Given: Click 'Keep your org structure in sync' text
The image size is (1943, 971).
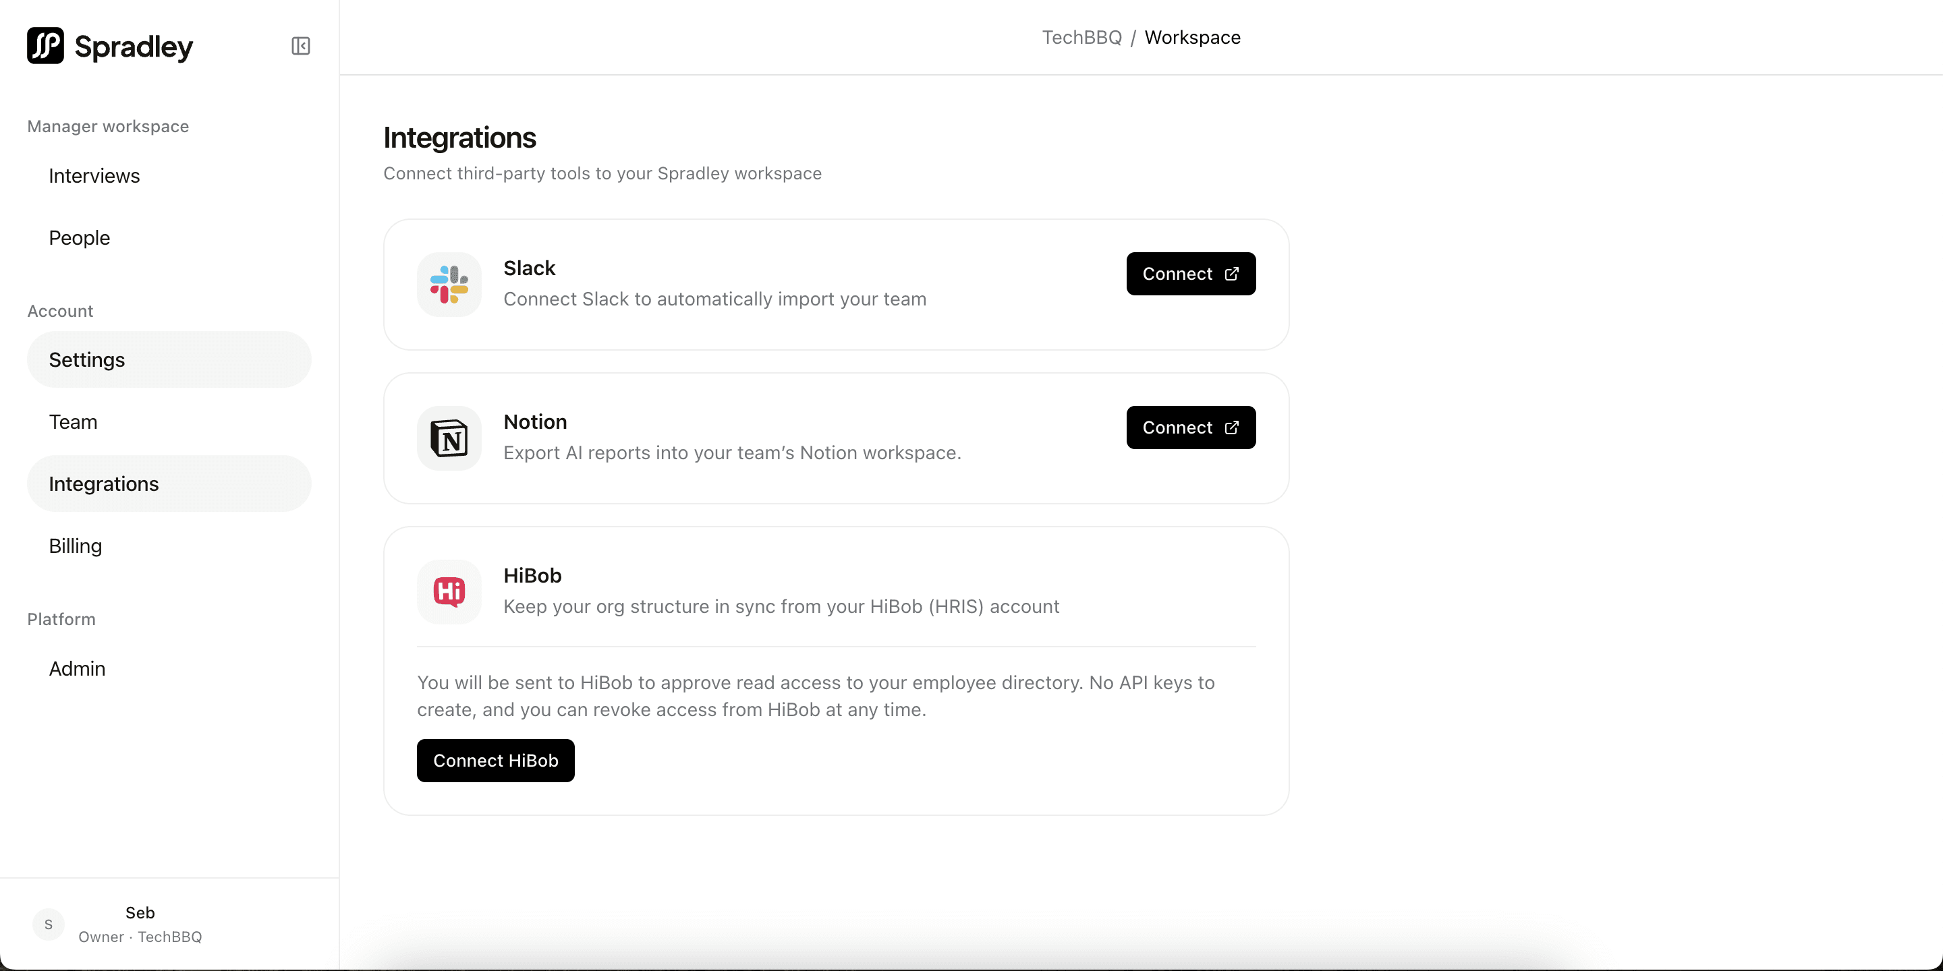Looking at the screenshot, I should pyautogui.click(x=781, y=607).
